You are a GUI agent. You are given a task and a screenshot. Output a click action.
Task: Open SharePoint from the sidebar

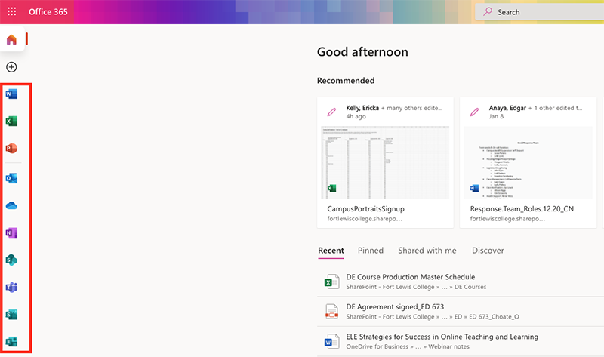pyautogui.click(x=11, y=260)
